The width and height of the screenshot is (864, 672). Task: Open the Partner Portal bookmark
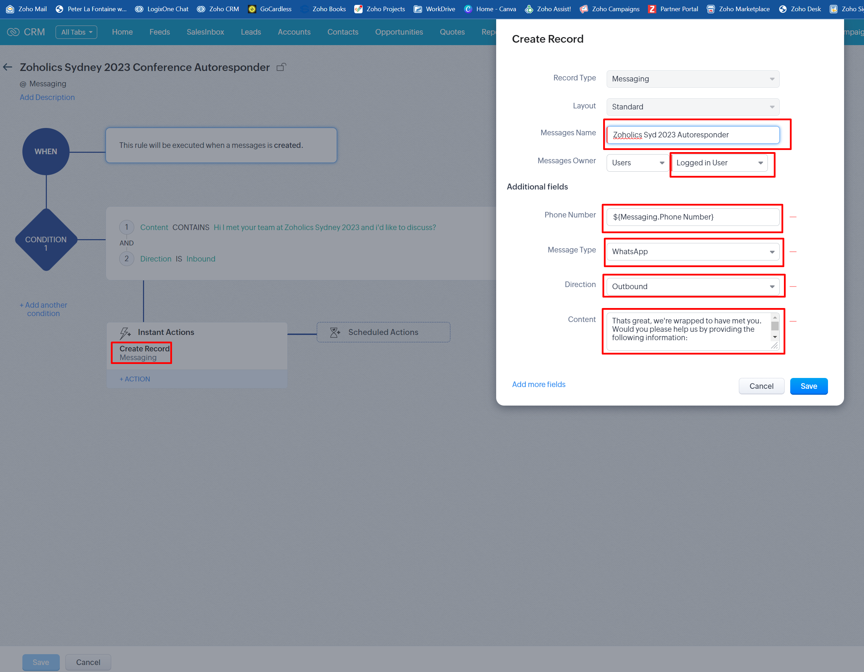[673, 9]
